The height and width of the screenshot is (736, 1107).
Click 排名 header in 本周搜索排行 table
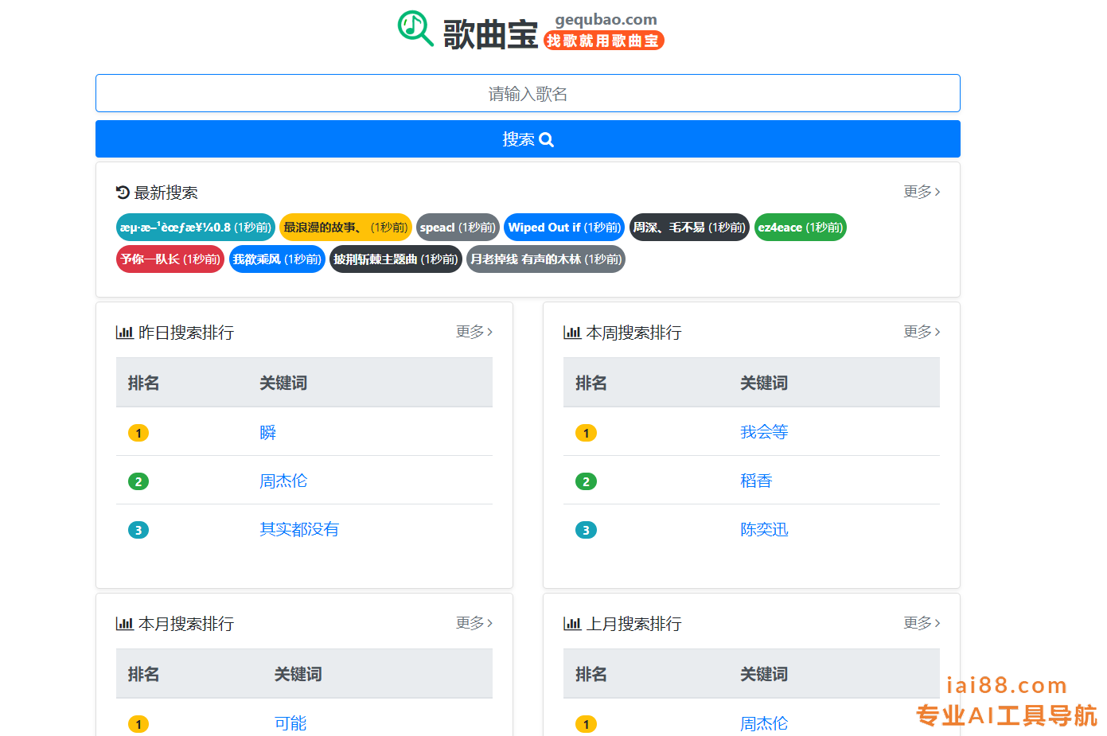click(591, 383)
